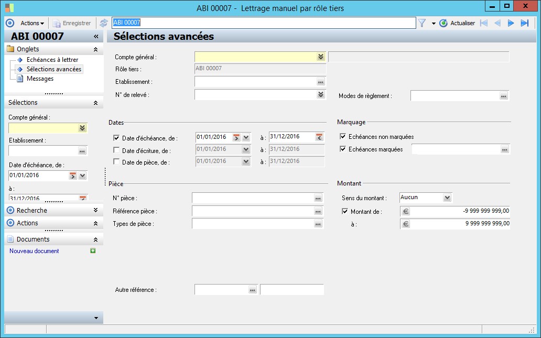Open Echéances à lettrer tab
541x338 pixels.
[52, 60]
